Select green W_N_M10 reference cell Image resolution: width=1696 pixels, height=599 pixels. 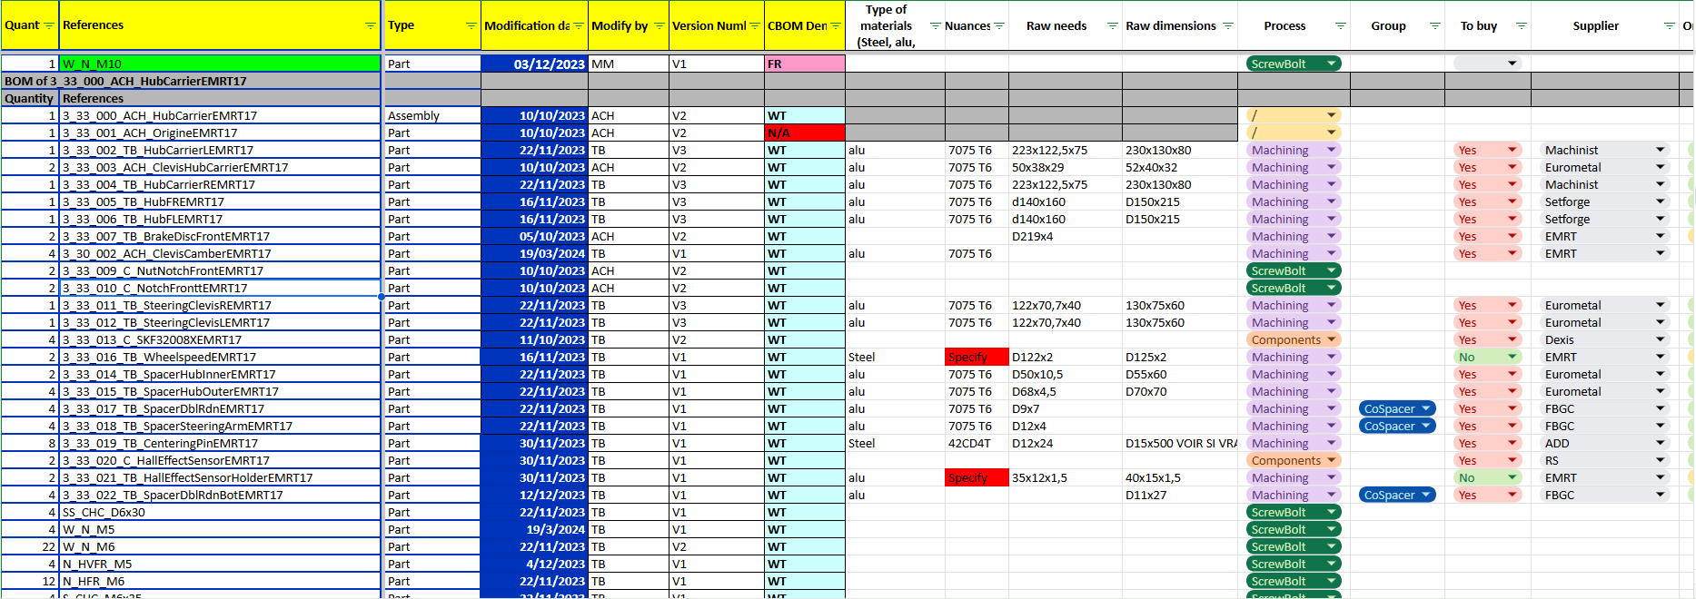coord(220,64)
